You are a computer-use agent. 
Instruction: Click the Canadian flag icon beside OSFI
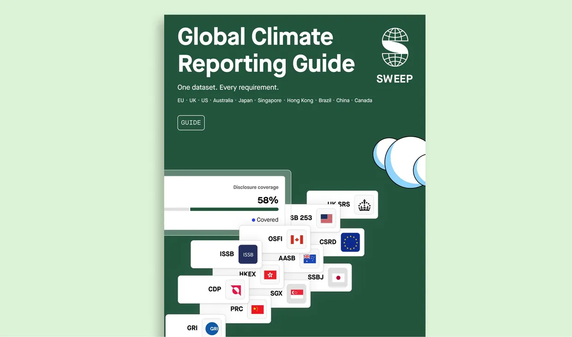[x=296, y=239]
